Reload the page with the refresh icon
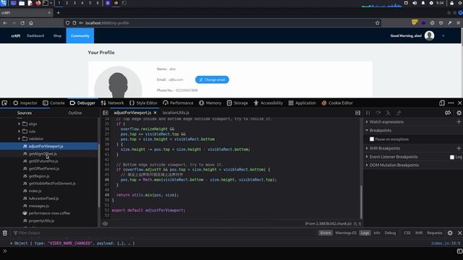 pyautogui.click(x=22, y=23)
